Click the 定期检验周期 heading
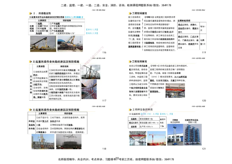 184,21
